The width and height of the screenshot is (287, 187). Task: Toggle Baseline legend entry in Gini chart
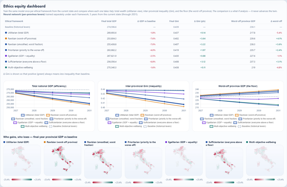click(x=145, y=126)
